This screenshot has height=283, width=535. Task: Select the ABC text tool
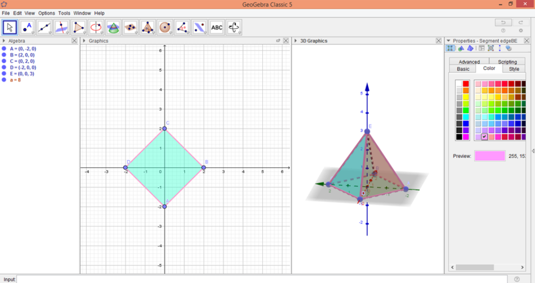click(217, 27)
